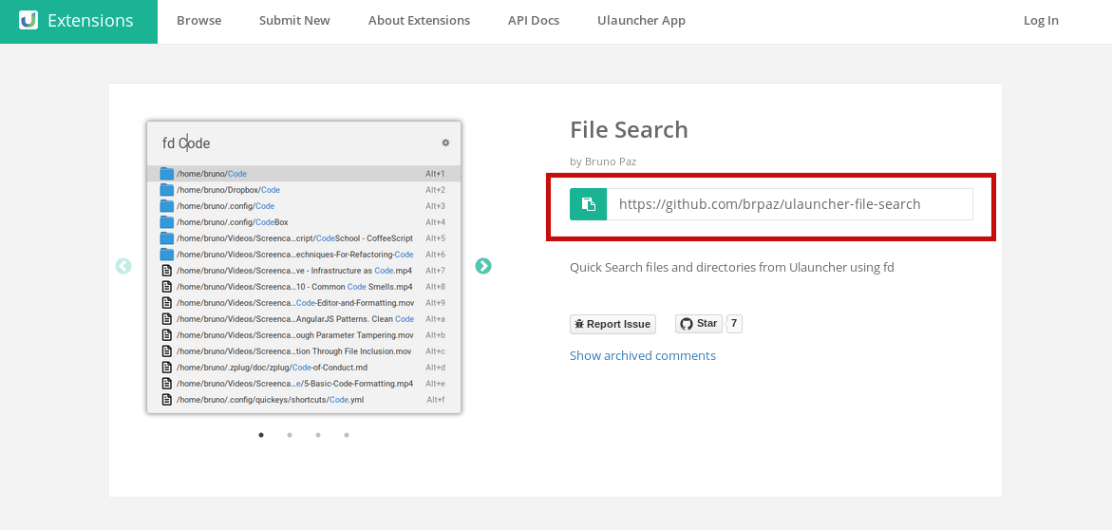Click the GitHub repository URL field
Viewport: 1112px width, 530px height.
click(789, 204)
